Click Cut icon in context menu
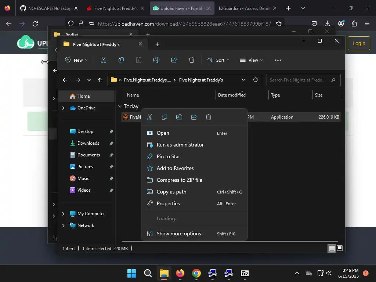This screenshot has height=282, width=376. [x=150, y=117]
